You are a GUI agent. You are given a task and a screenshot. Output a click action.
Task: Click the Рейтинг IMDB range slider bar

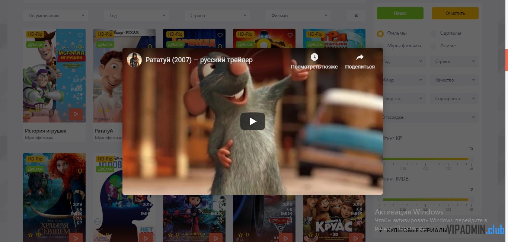[x=425, y=200]
